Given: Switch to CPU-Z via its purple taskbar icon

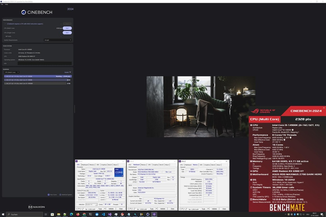Looking at the screenshot, I should [154, 214].
